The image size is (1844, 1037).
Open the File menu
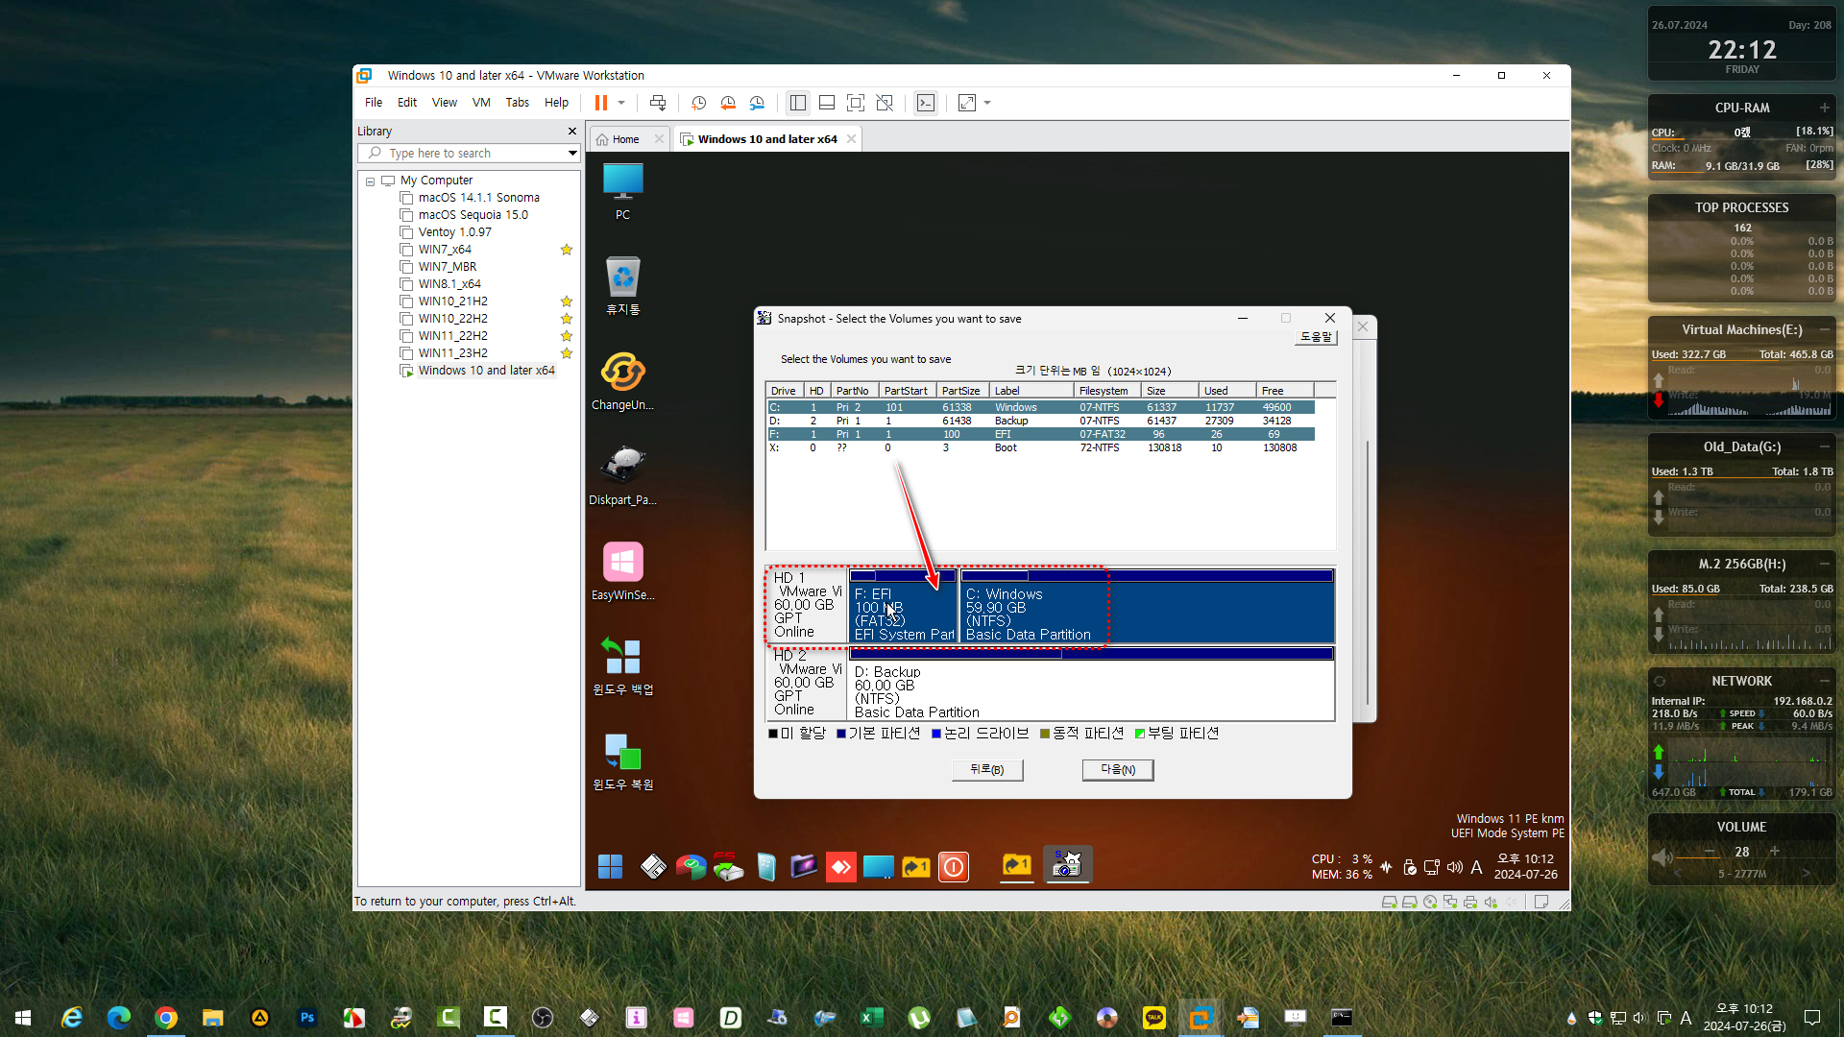[374, 103]
